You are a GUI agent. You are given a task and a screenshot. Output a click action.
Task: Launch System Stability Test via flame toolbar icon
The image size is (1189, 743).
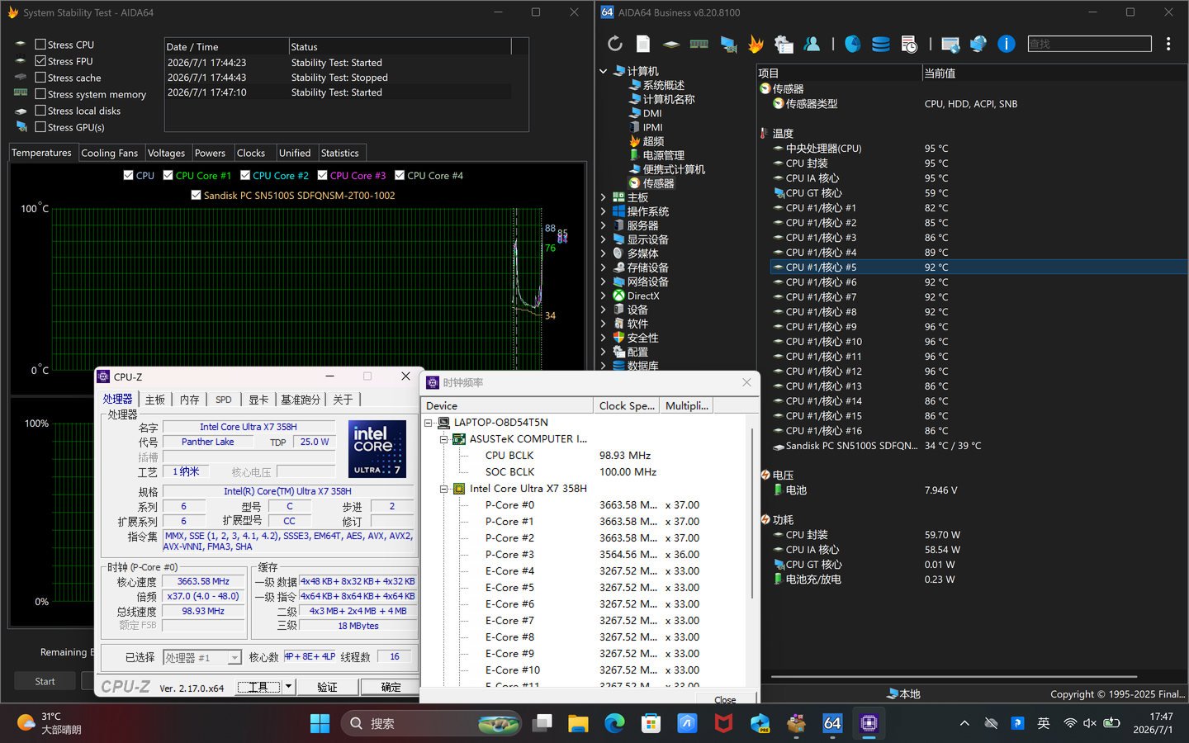[756, 44]
